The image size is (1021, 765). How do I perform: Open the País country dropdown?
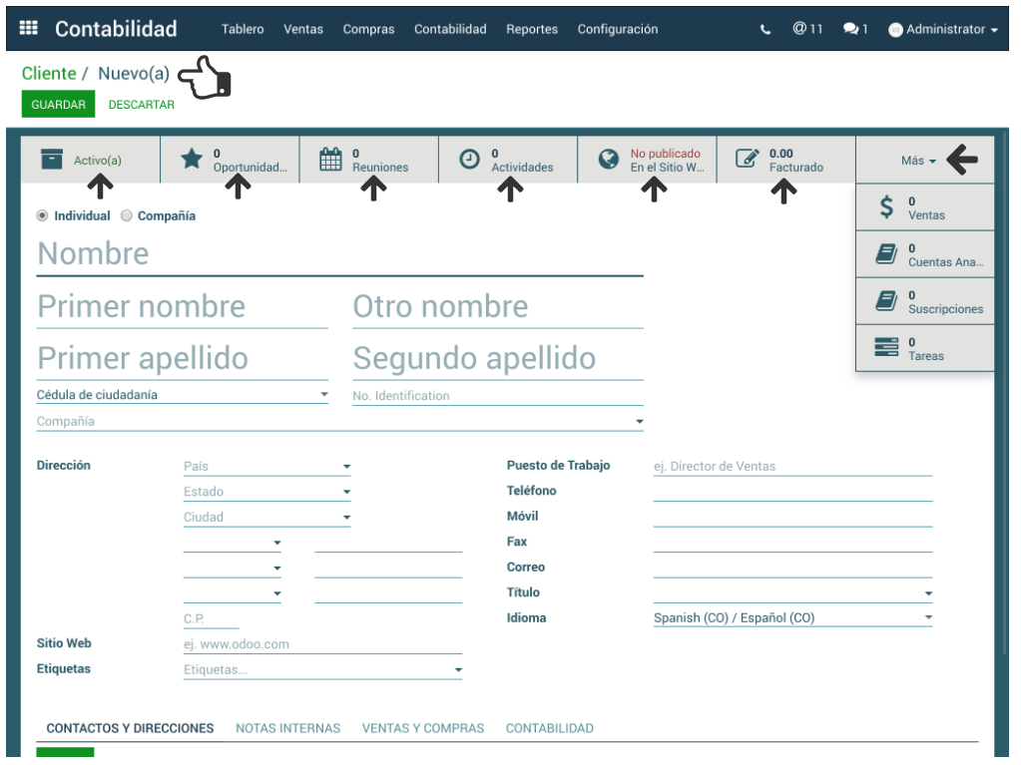click(x=266, y=466)
